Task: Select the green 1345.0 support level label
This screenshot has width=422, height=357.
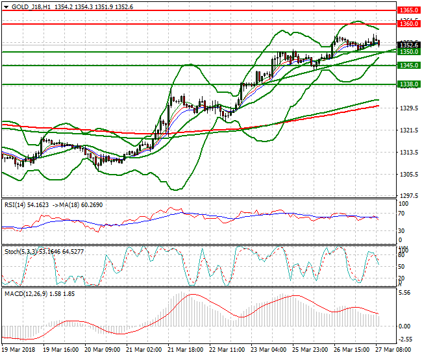Action: (409, 65)
